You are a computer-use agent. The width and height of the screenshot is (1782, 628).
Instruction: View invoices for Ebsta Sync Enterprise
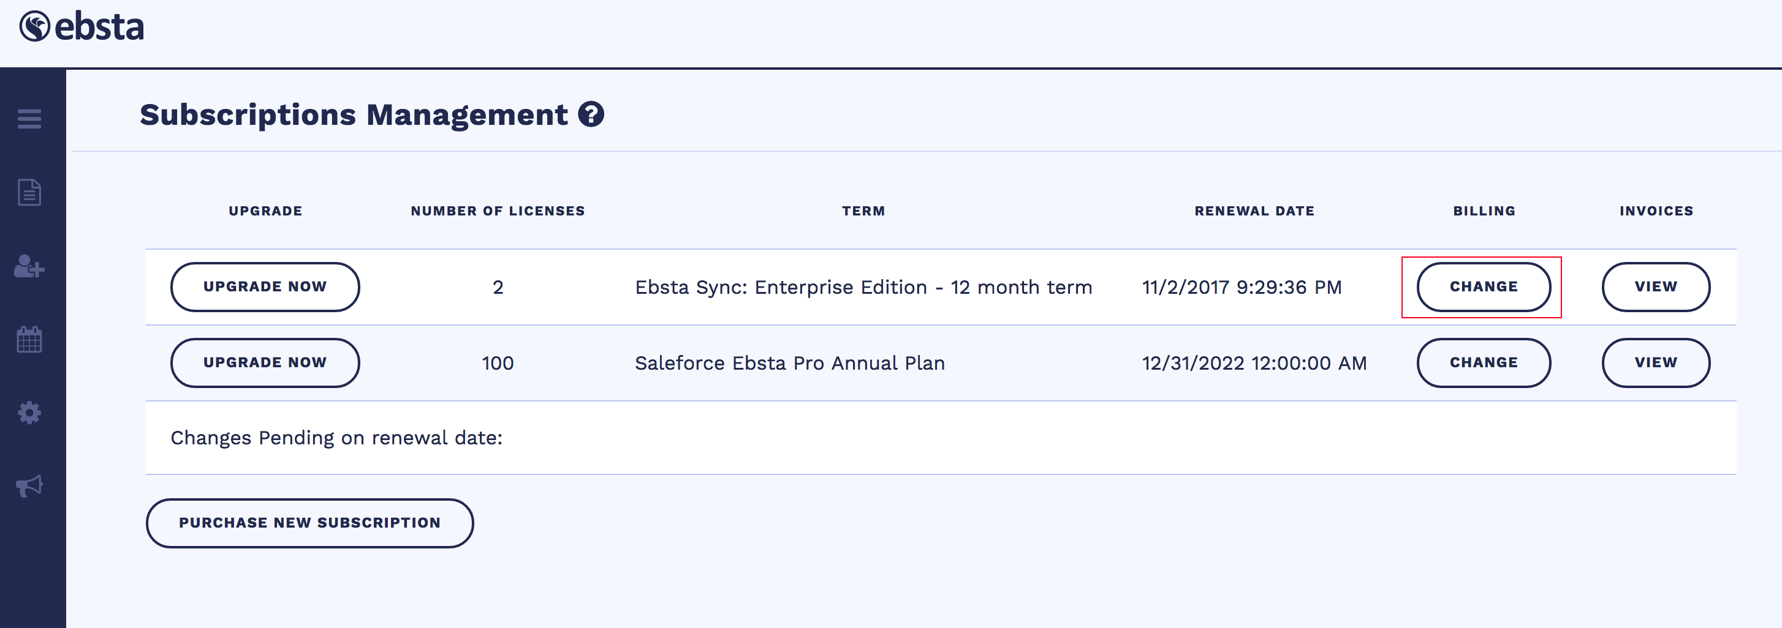pos(1655,286)
